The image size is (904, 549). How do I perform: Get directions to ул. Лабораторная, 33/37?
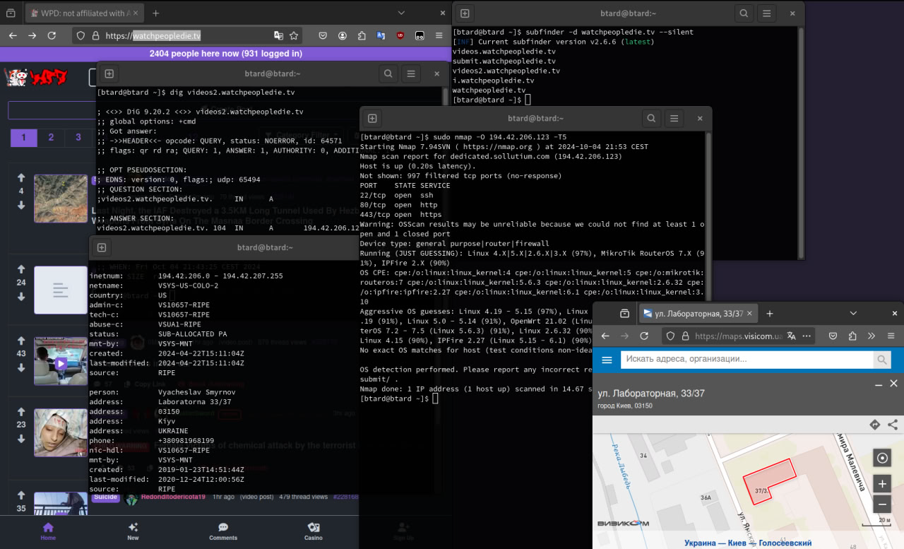pos(875,425)
